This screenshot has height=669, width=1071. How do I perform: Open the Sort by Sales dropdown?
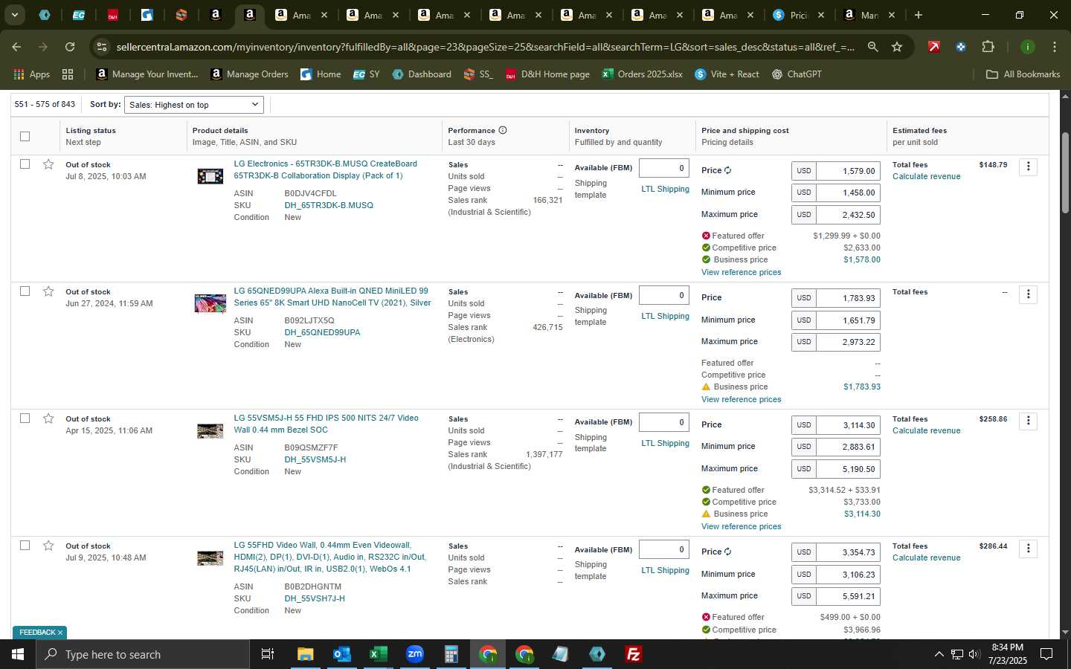(194, 105)
